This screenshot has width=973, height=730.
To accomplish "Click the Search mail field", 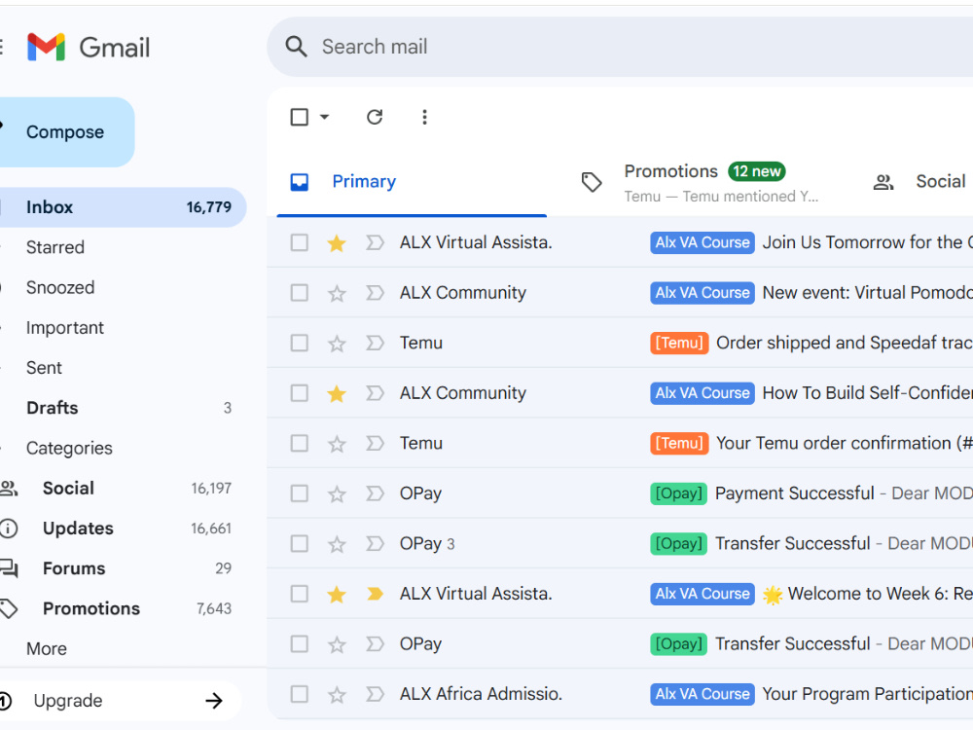I will [x=621, y=47].
